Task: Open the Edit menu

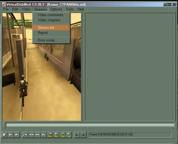Action: [15, 9]
